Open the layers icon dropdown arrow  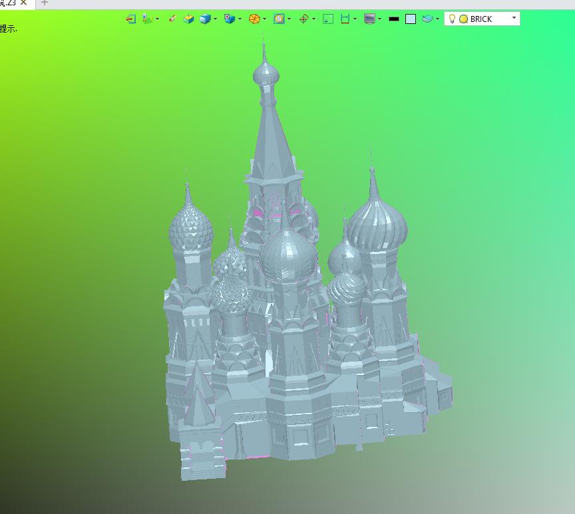437,19
